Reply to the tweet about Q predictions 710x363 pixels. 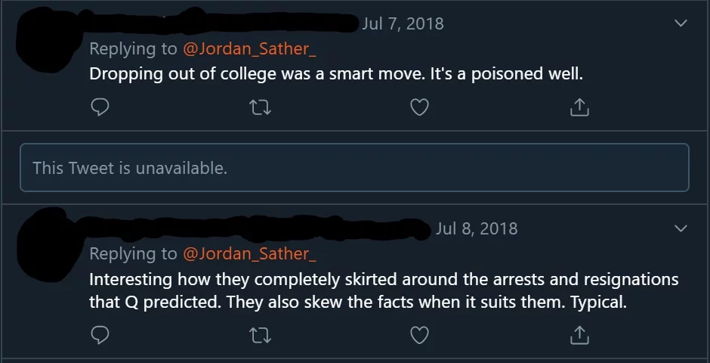pos(100,334)
